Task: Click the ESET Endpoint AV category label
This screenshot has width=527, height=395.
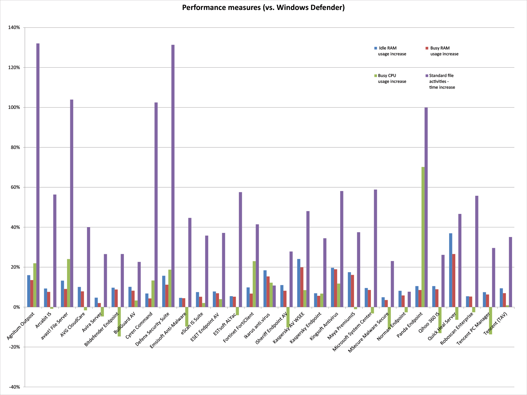Action: 205,327
